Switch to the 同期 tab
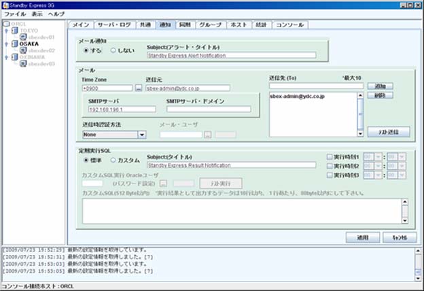Viewport: 424px width, 291px height. pyautogui.click(x=185, y=25)
